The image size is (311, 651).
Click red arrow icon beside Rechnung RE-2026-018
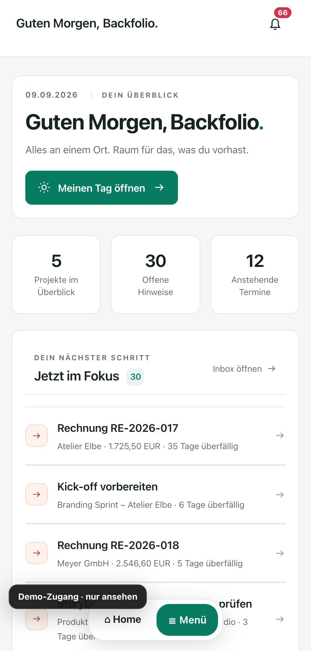pos(37,553)
